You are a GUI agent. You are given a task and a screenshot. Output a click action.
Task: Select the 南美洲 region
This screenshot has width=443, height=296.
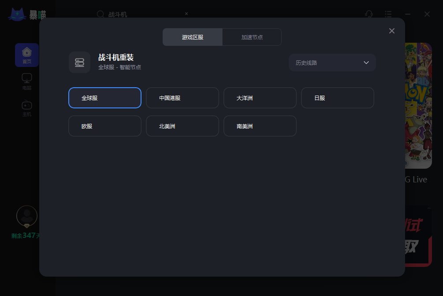pyautogui.click(x=260, y=126)
